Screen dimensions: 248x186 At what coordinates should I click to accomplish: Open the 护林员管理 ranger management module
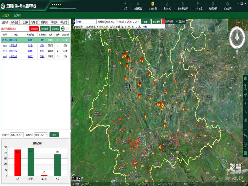coord(183,6)
